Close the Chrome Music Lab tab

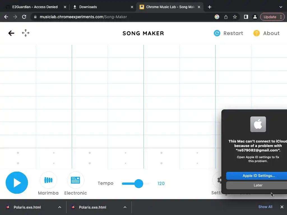[x=199, y=7]
